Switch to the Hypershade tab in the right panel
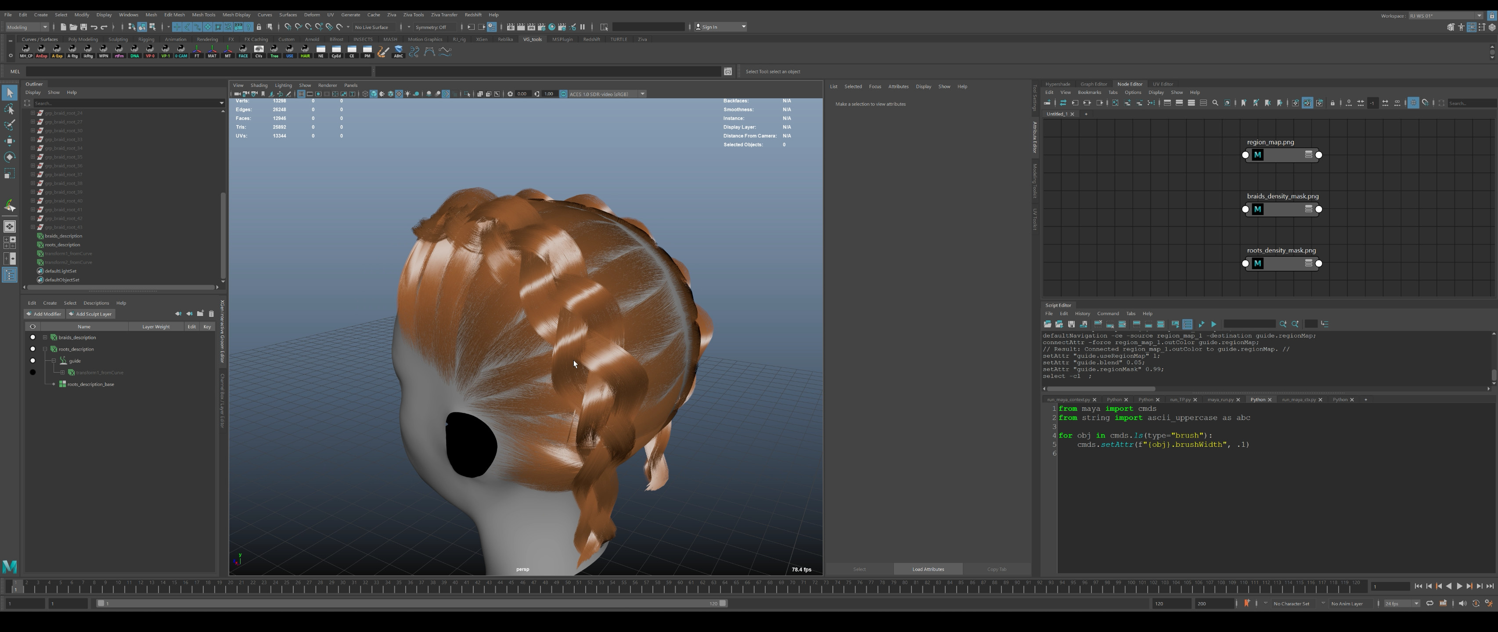This screenshot has width=1498, height=632. click(1058, 84)
